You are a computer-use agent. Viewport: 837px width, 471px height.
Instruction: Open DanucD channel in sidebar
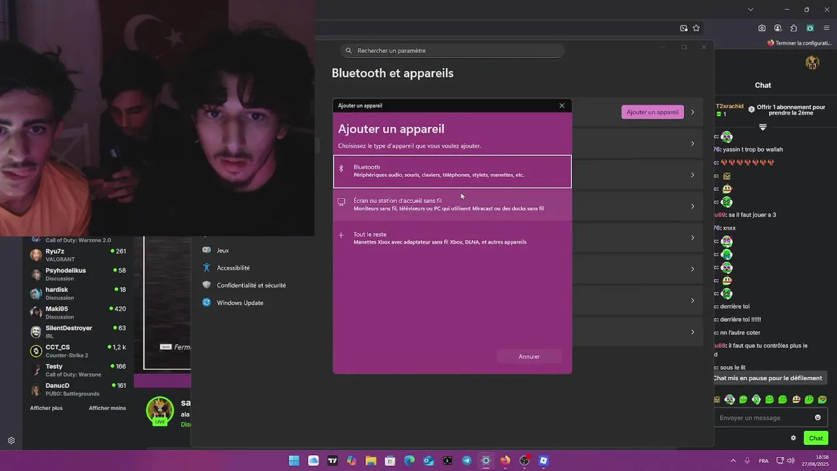[x=77, y=389]
